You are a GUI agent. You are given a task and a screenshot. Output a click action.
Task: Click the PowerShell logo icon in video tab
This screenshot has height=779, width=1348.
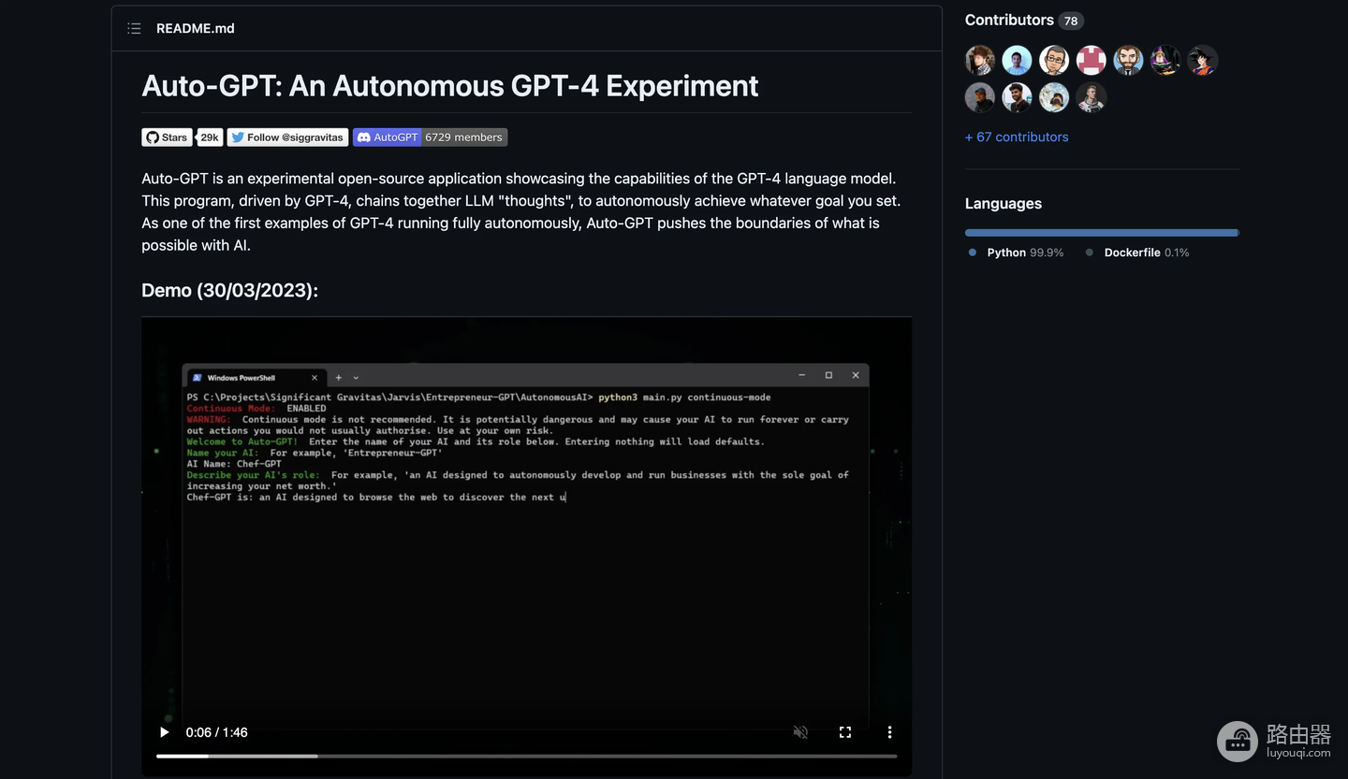tap(198, 378)
